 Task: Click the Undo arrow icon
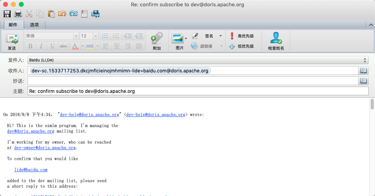(x=62, y=14)
